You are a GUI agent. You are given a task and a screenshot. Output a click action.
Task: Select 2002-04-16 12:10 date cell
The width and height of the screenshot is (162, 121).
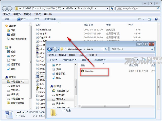tap(93, 30)
